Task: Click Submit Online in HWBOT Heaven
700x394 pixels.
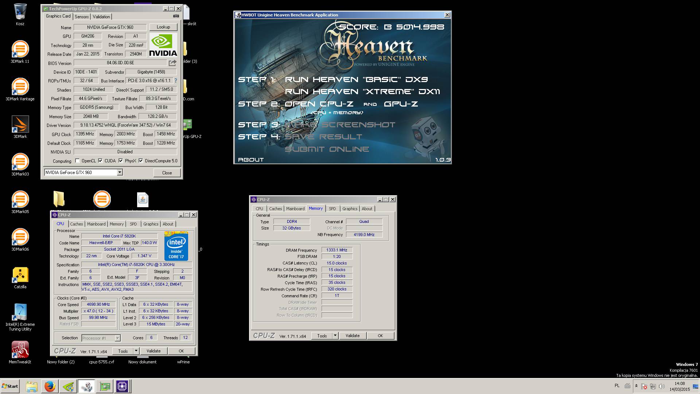Action: 327,149
